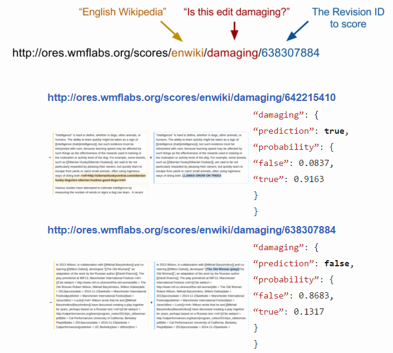Viewport: 393px width, 353px height.
Task: Open the new-revision diff thumbnail about Wilson play
Action: pyautogui.click(x=201, y=295)
